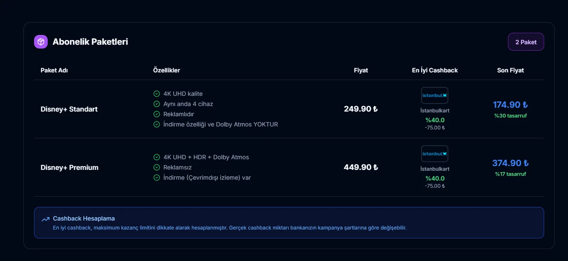Click the 174.90 ₺ final price
Viewport: 568px width, 261px height.
[x=510, y=105]
